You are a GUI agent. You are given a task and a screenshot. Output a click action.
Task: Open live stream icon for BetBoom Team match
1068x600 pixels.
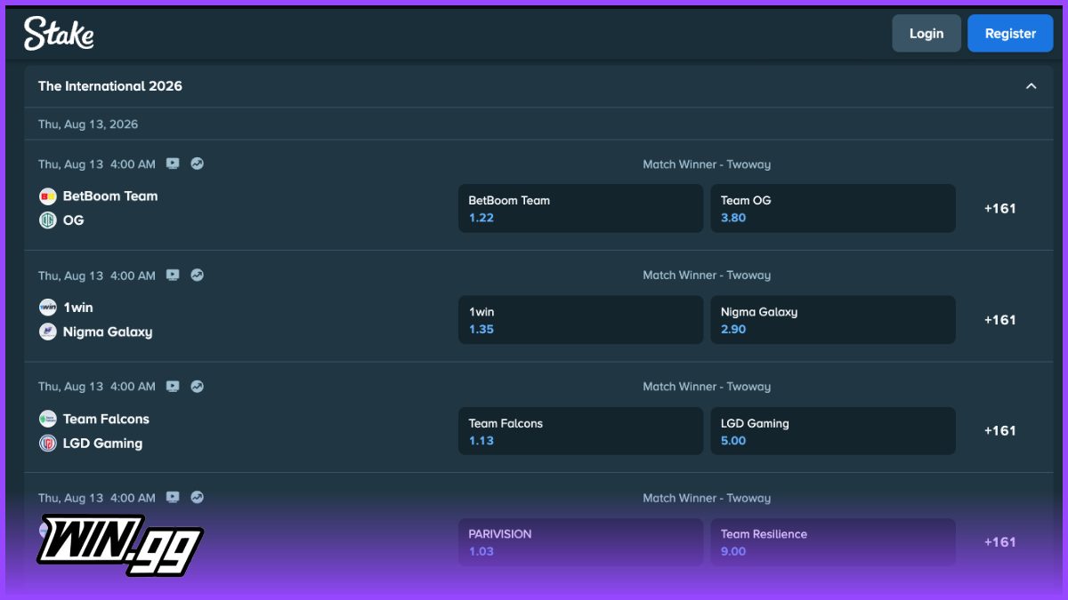pyautogui.click(x=173, y=164)
